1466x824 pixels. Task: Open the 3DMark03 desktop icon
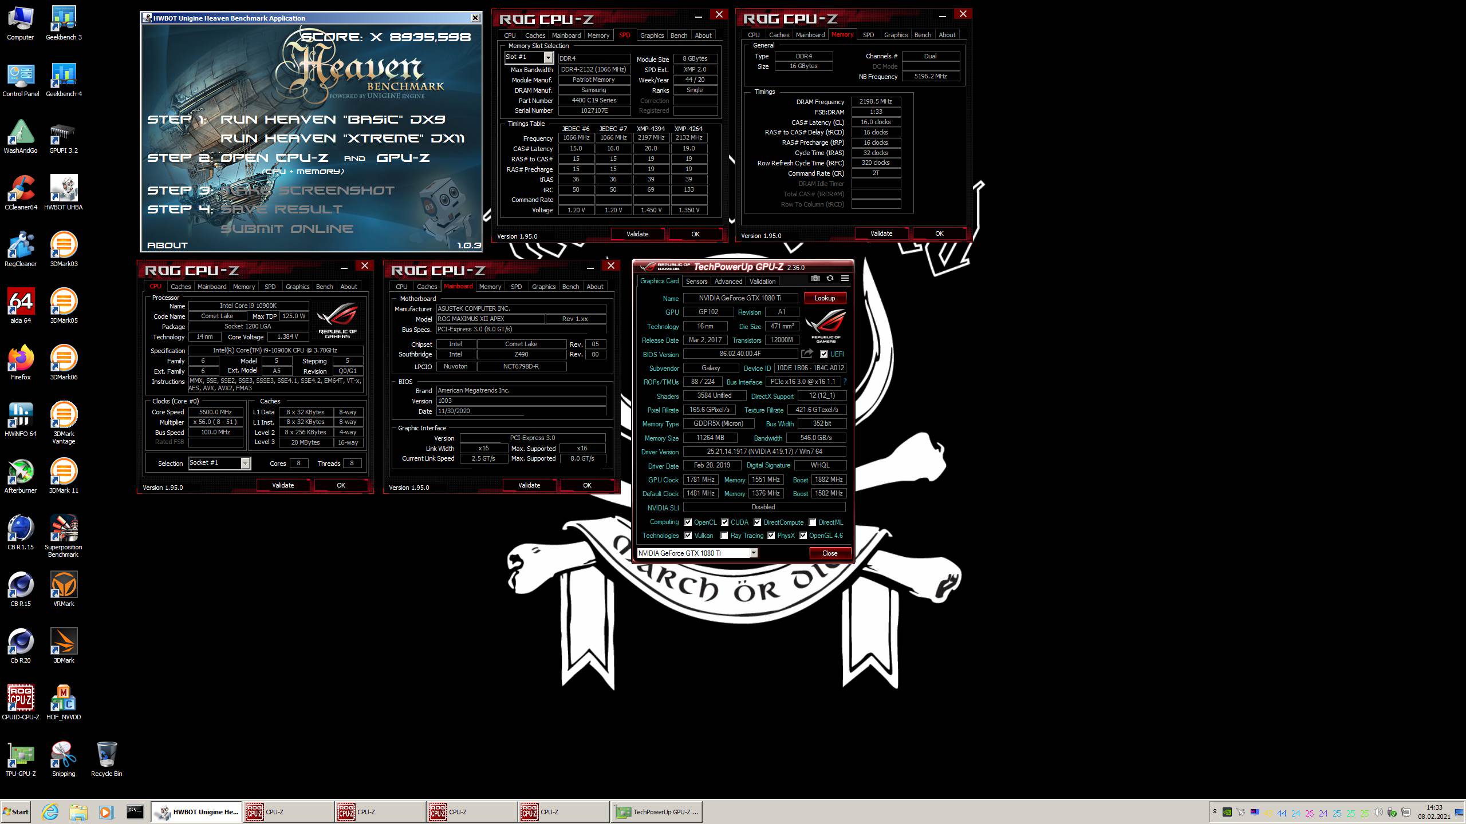point(64,250)
